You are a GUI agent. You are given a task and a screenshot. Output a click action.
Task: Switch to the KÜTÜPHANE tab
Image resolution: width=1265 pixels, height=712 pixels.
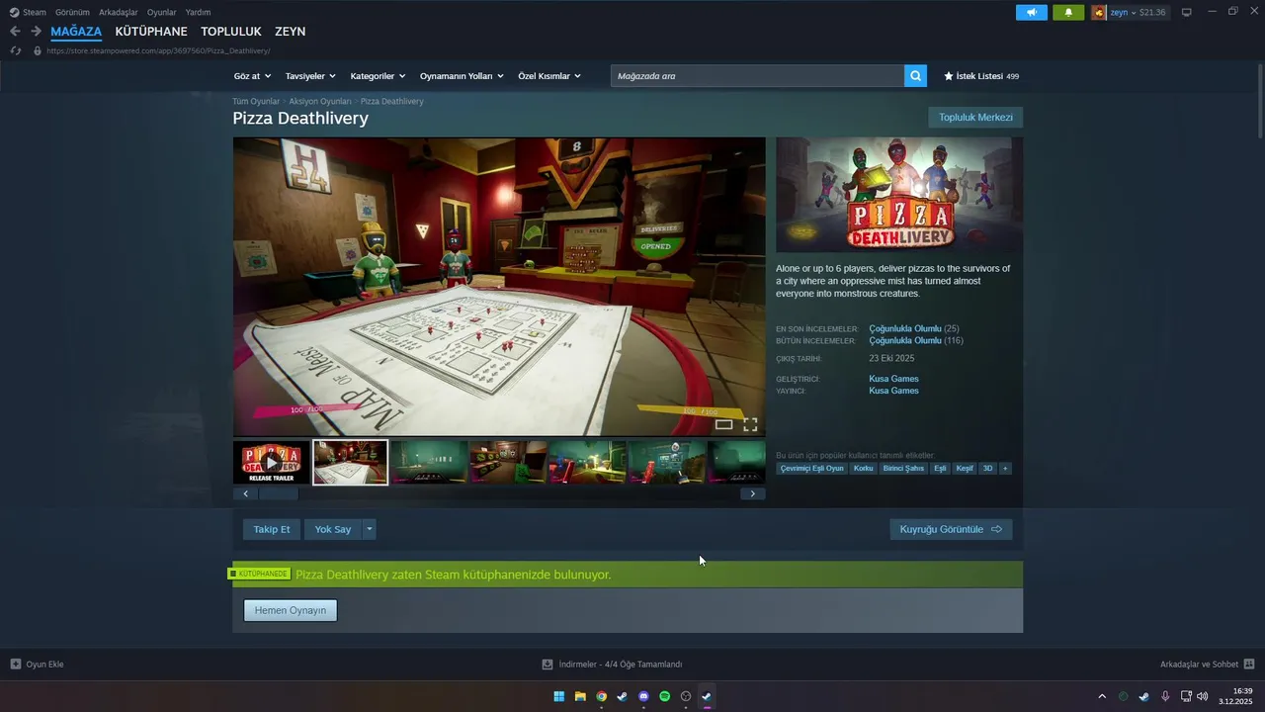point(151,32)
